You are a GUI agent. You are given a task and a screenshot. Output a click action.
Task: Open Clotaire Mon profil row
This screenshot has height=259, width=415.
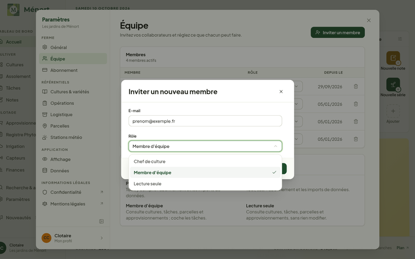pos(73,238)
